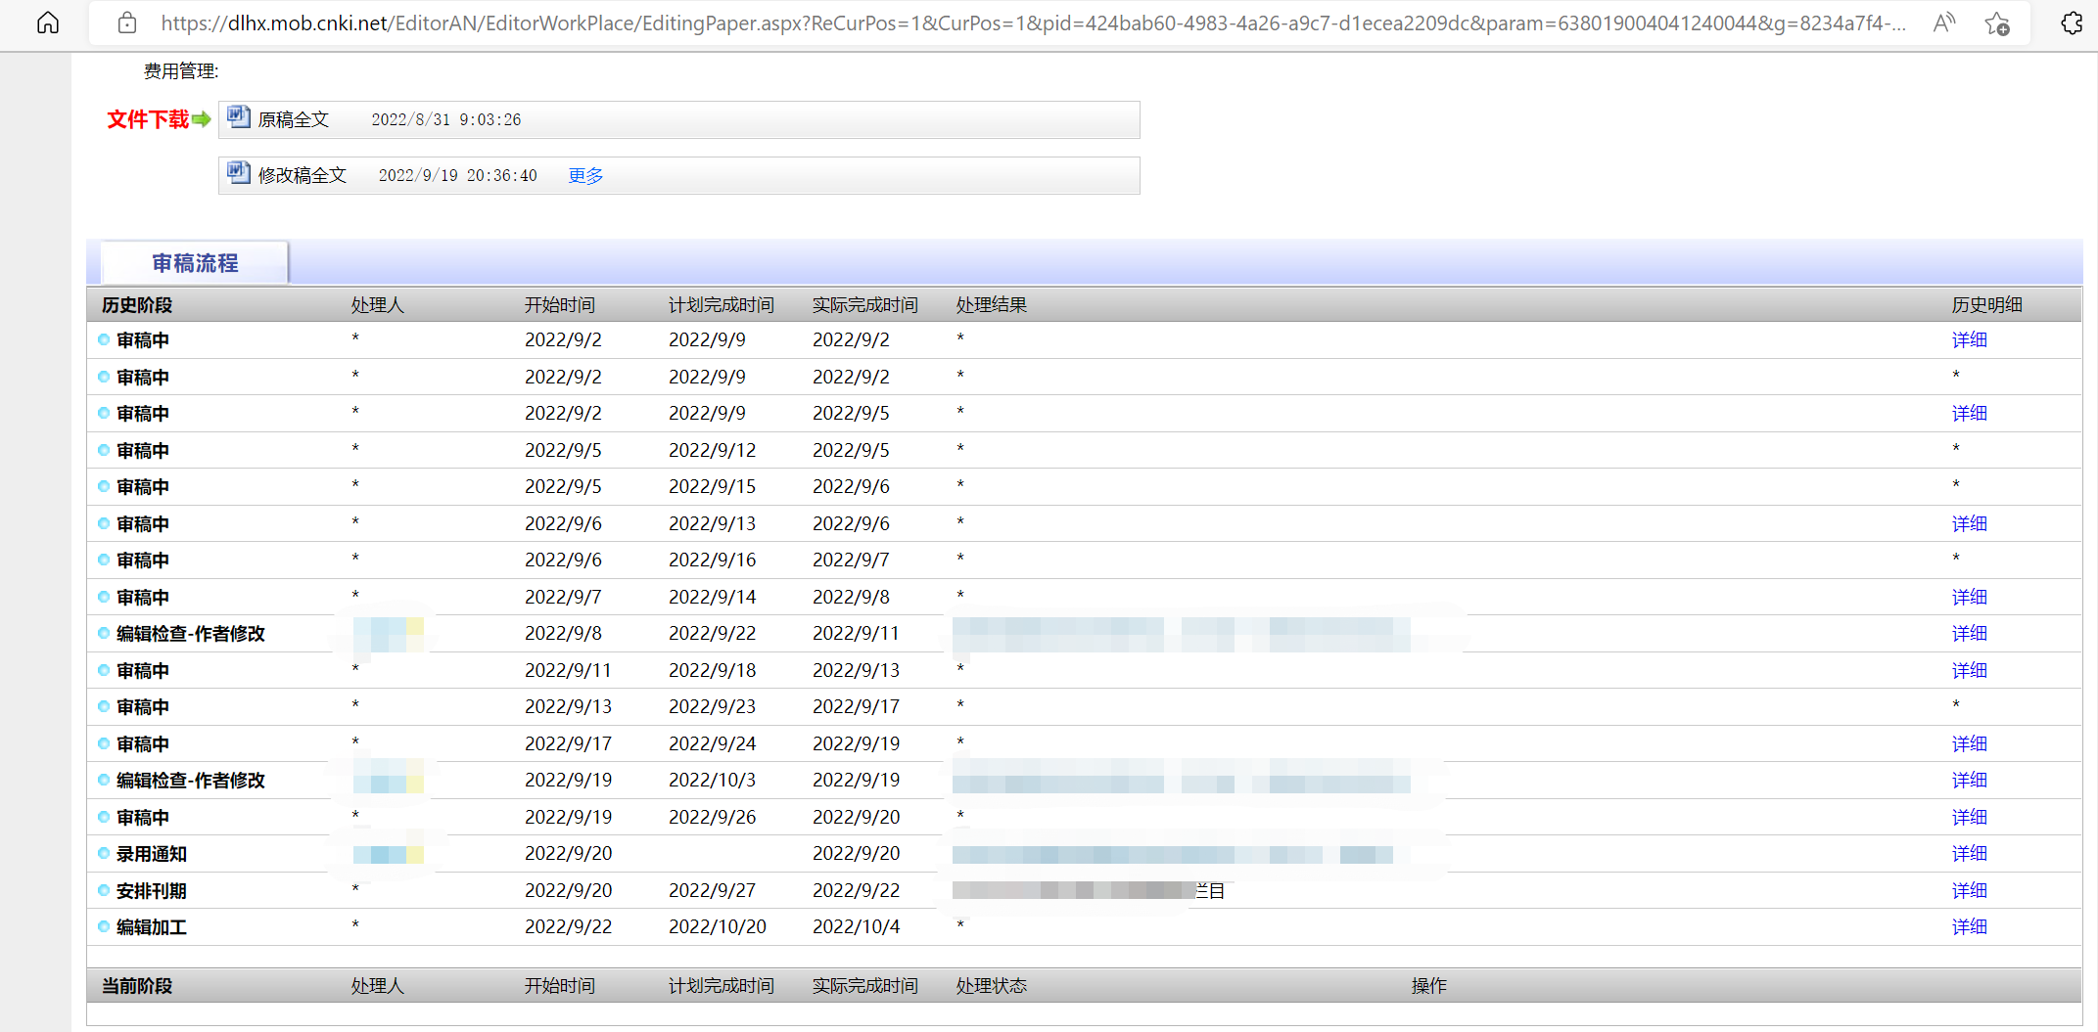Screen dimensions: 2098x1032
Task: Open 详细 for the 安排刊期 row
Action: (1969, 891)
